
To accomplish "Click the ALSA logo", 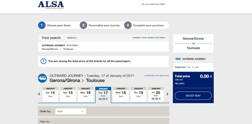I will click(x=51, y=5).
